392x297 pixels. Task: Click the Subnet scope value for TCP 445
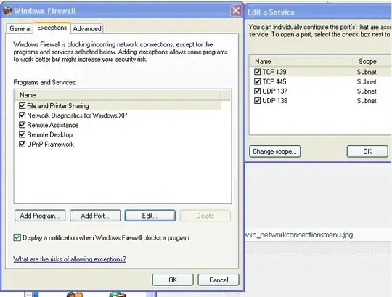click(367, 81)
